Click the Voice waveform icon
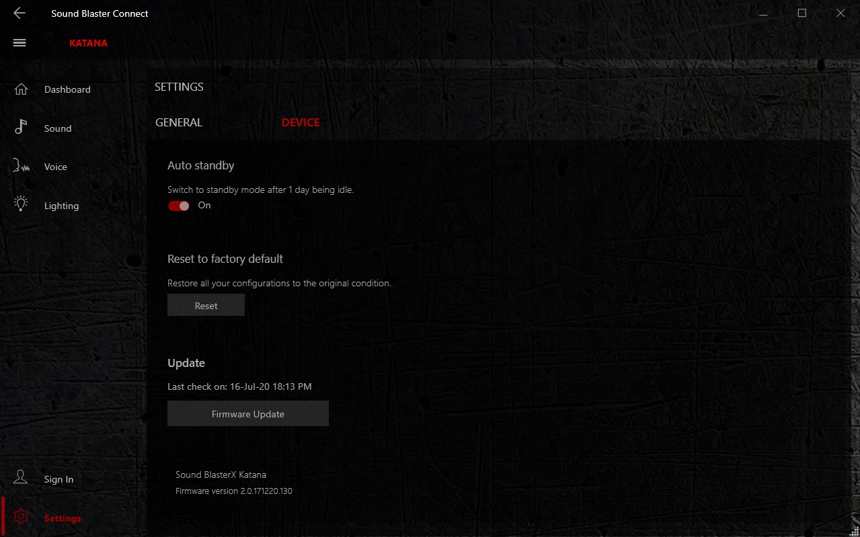860x537 pixels. (x=21, y=167)
